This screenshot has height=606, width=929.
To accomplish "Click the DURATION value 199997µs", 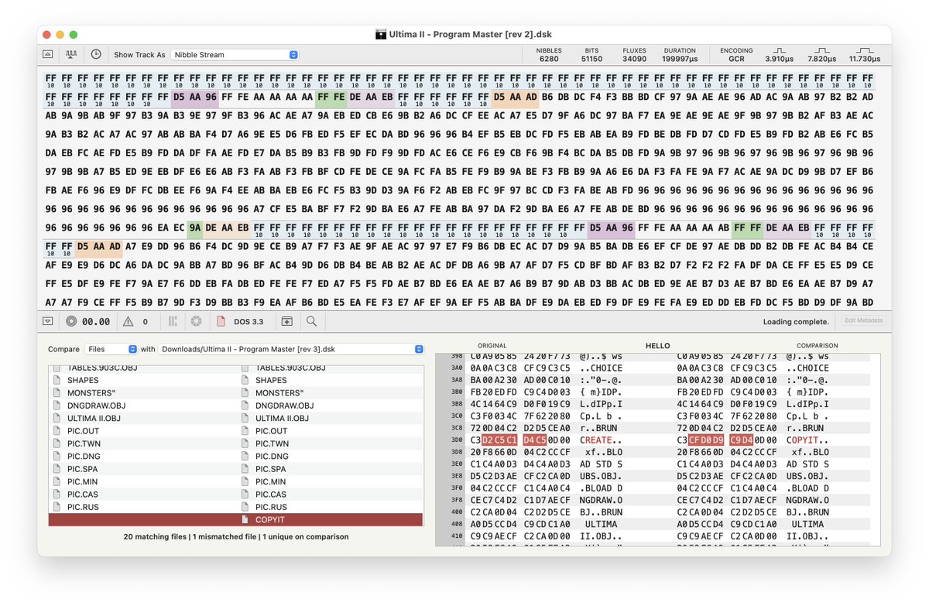I will pos(680,59).
